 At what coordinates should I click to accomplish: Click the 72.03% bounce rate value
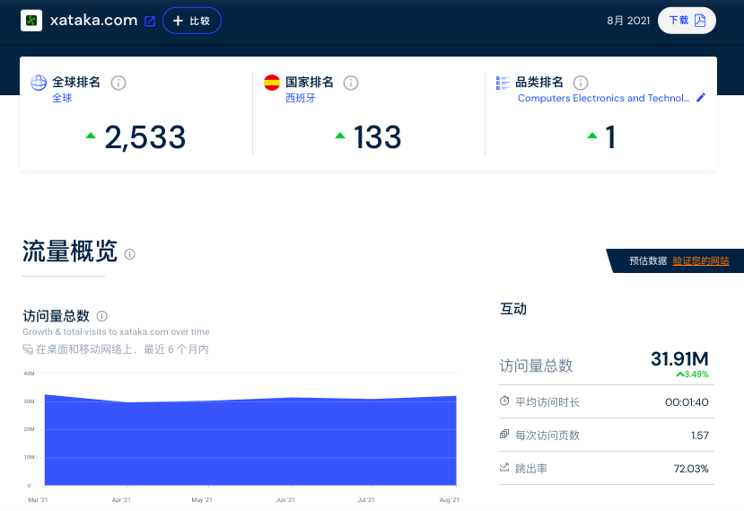click(691, 469)
